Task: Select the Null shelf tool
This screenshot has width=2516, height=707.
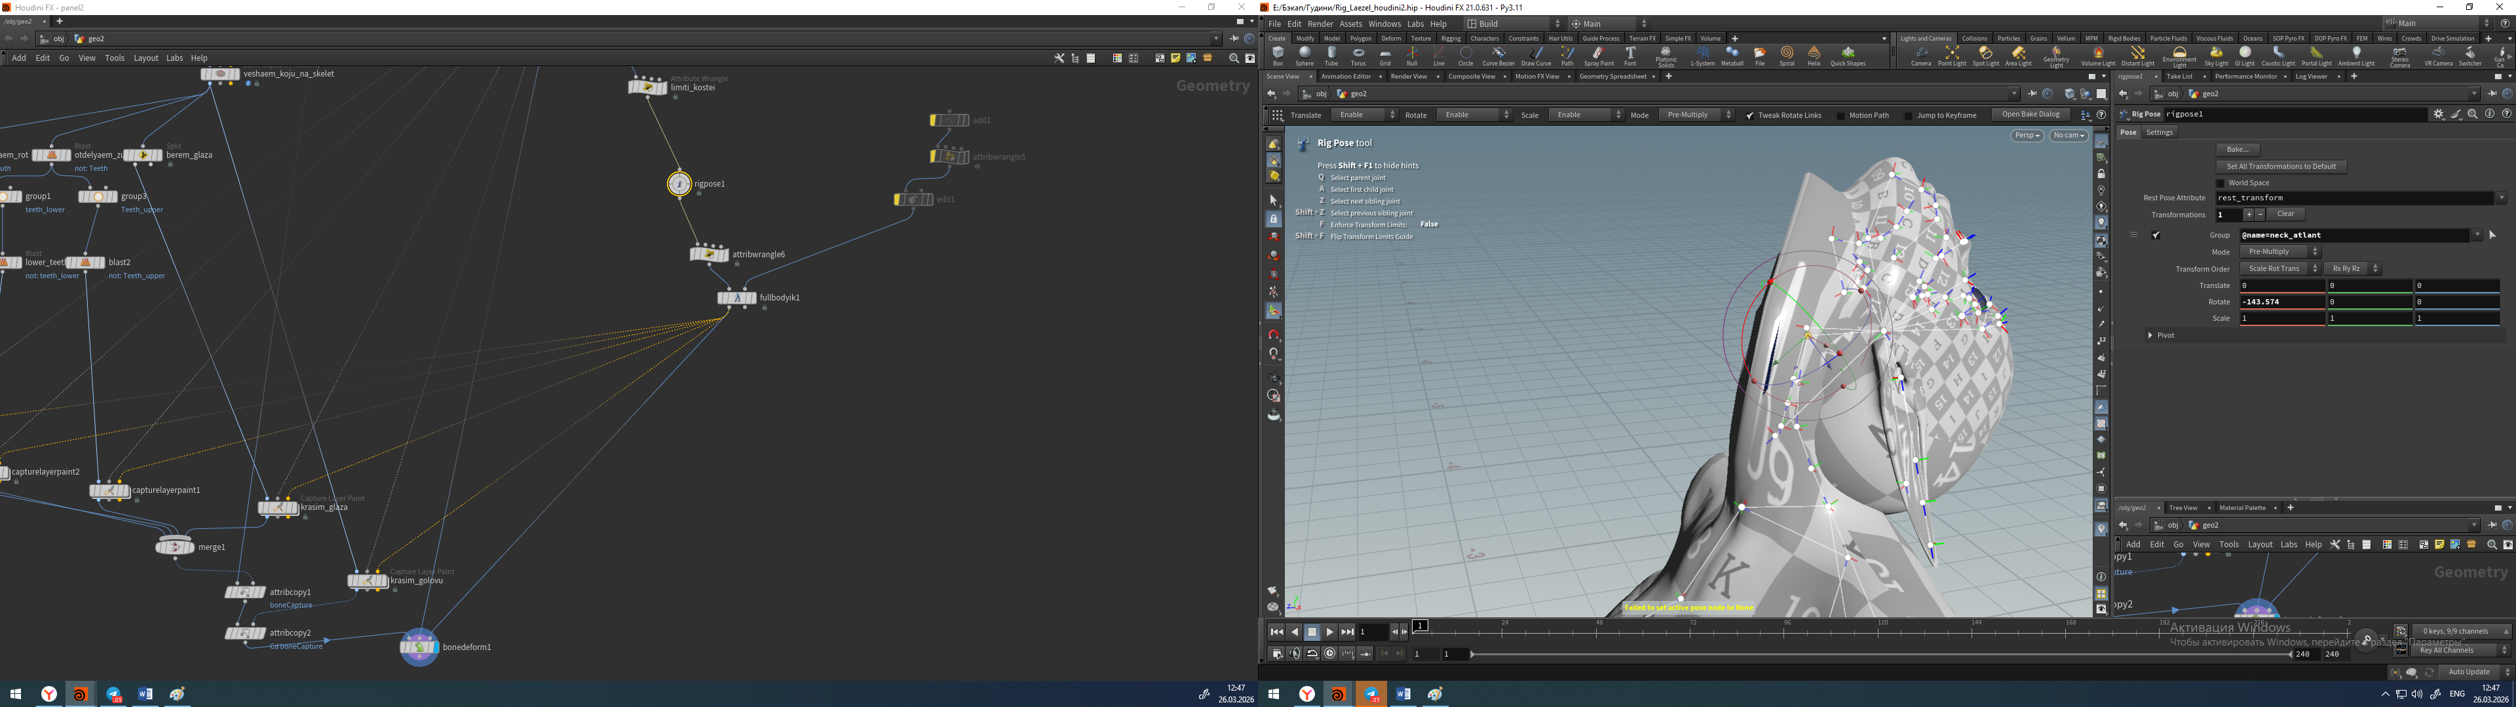Action: point(1413,57)
